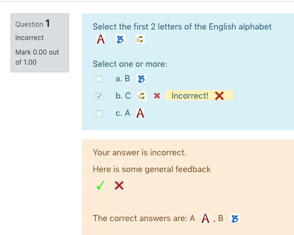The height and width of the screenshot is (235, 294).
Task: Click the blue B image in question text
Action: tap(120, 40)
